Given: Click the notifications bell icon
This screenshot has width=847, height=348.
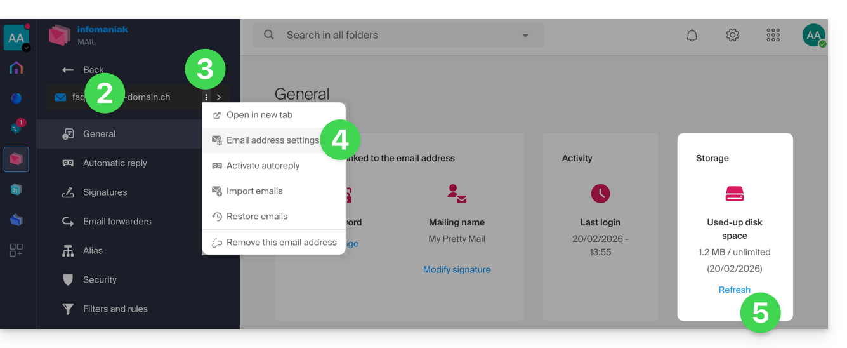Looking at the screenshot, I should [692, 36].
